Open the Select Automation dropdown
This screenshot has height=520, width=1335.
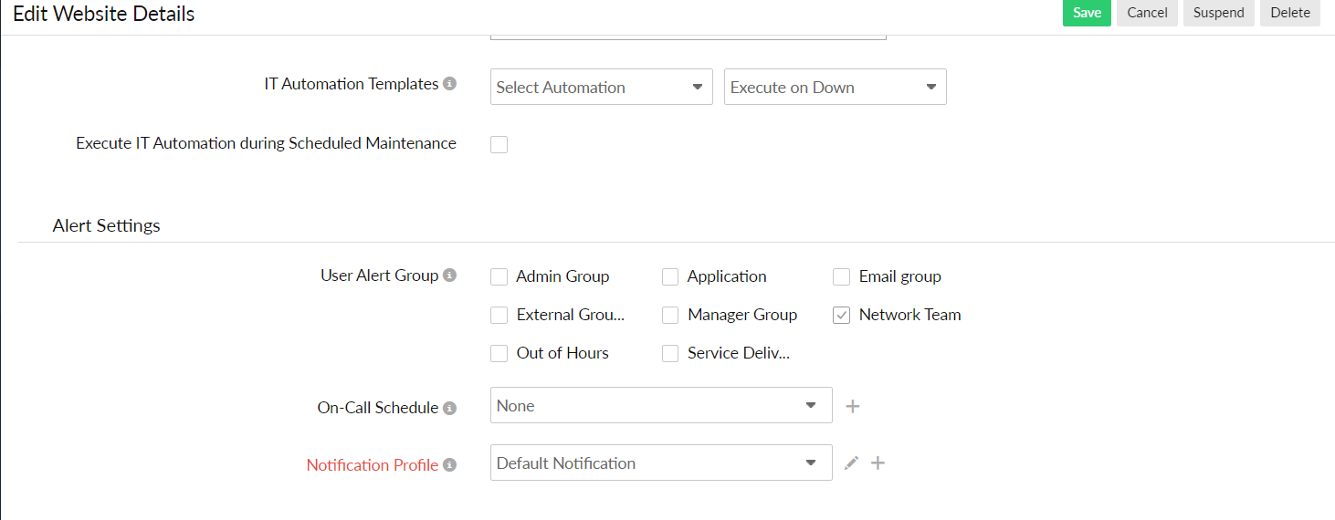(x=601, y=88)
